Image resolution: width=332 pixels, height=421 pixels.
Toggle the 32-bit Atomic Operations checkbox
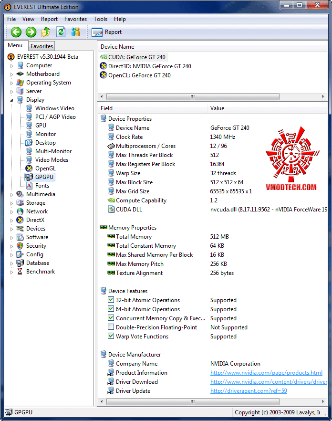111,300
